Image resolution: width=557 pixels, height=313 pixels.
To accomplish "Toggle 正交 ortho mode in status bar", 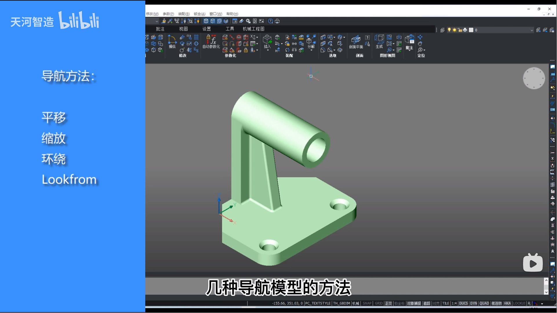I will [x=389, y=303].
